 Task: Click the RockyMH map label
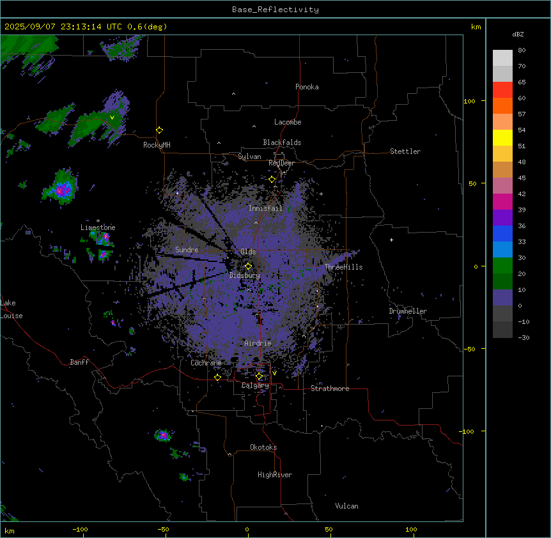[x=157, y=145]
